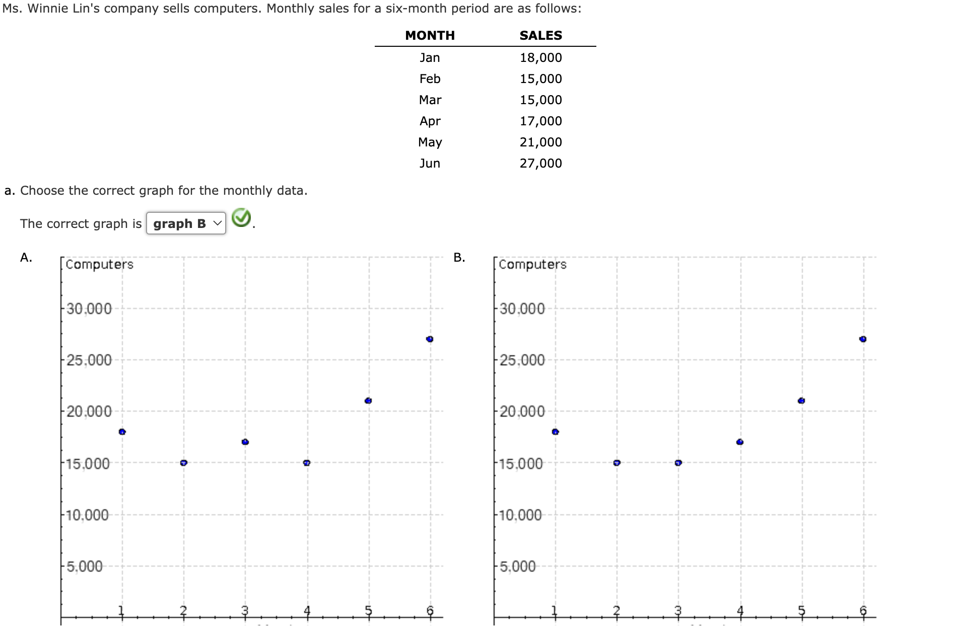This screenshot has height=627, width=959.
Task: Select the 'May' month cell
Action: pyautogui.click(x=430, y=142)
